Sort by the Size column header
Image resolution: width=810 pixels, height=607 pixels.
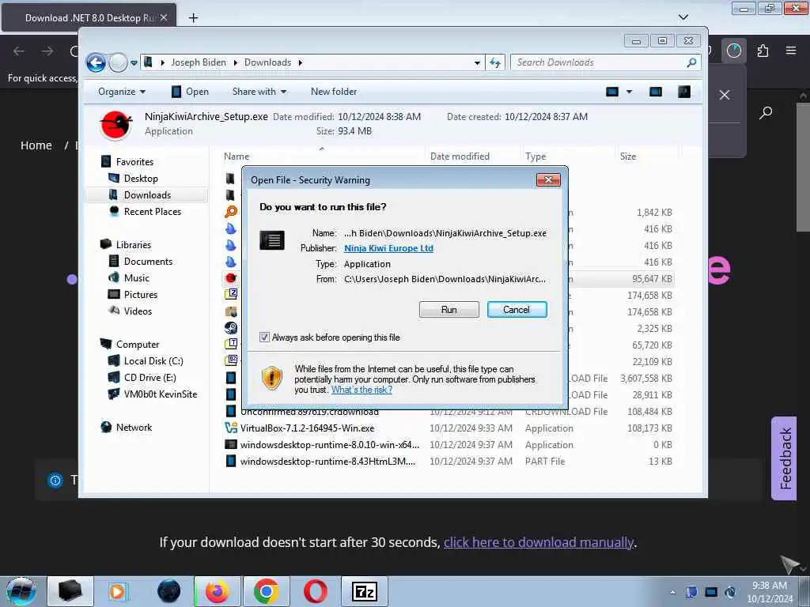pyautogui.click(x=627, y=156)
